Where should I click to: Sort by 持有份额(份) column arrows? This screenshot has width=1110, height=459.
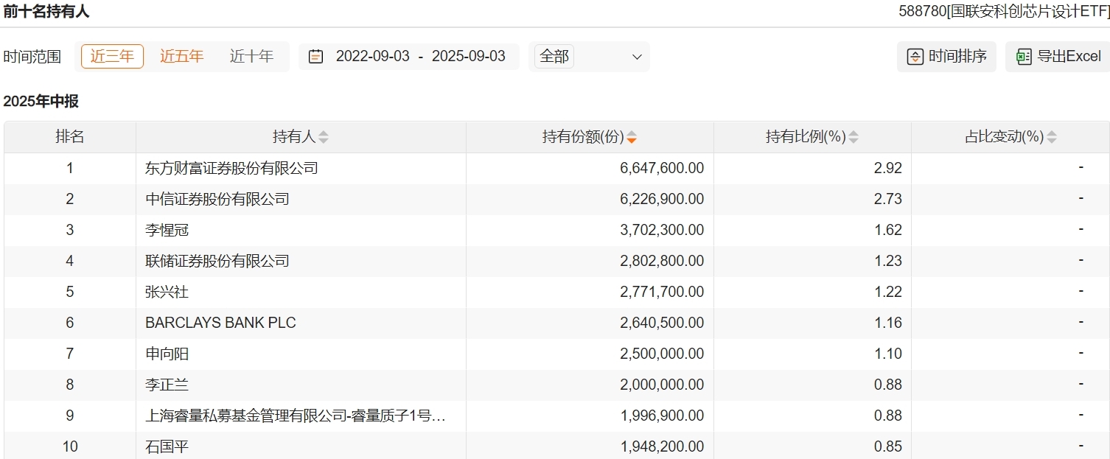[632, 137]
